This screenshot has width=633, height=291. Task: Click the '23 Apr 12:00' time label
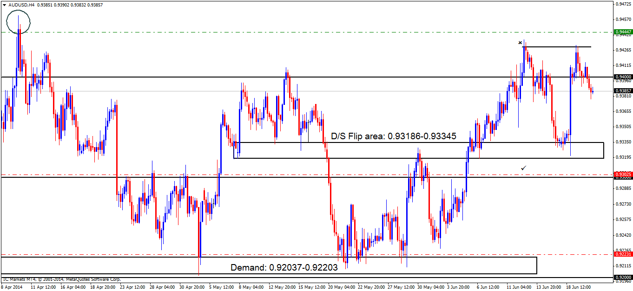(133, 287)
